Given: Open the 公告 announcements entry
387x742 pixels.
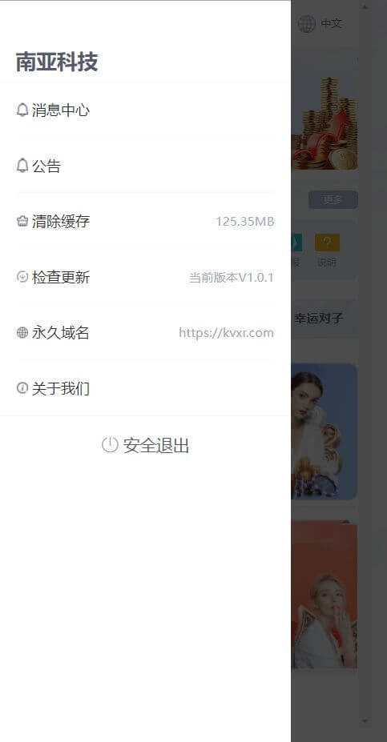Looking at the screenshot, I should [145, 166].
